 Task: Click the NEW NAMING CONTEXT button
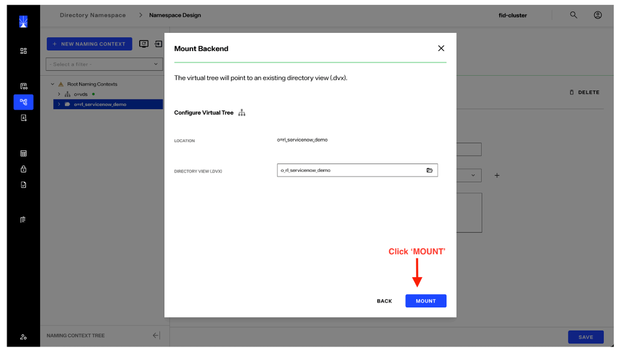pyautogui.click(x=89, y=44)
